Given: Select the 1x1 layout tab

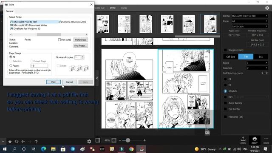Looking at the screenshot, I should point(261,57).
